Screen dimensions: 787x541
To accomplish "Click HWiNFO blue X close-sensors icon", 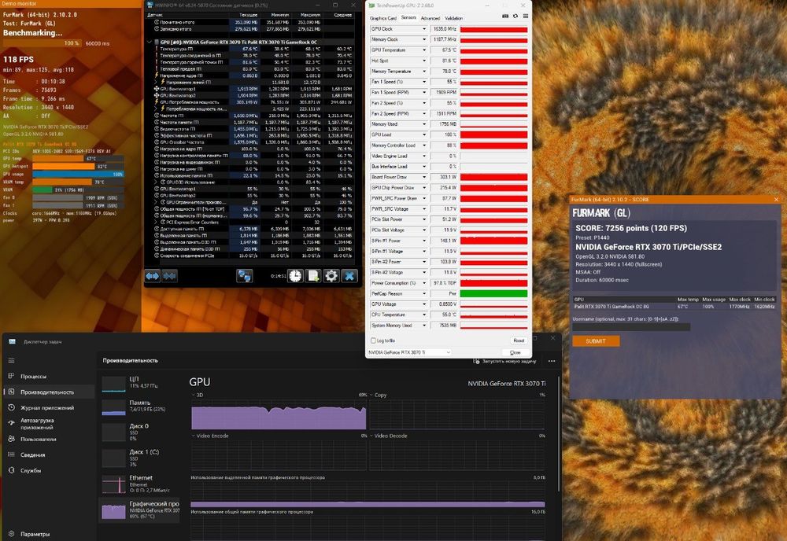I will (x=349, y=276).
